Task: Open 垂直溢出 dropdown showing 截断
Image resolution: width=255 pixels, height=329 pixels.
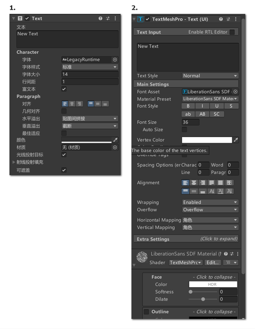Action: (90, 126)
